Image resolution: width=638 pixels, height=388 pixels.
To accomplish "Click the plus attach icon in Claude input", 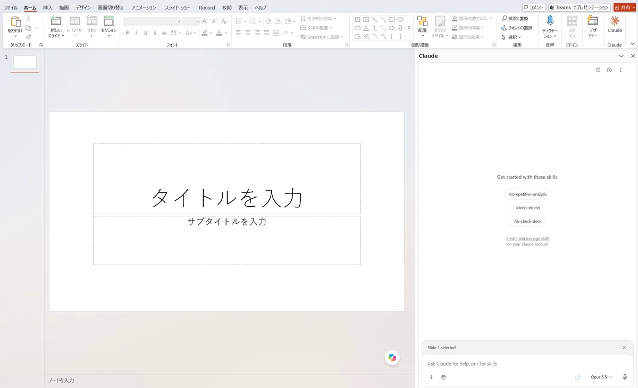I will (431, 377).
